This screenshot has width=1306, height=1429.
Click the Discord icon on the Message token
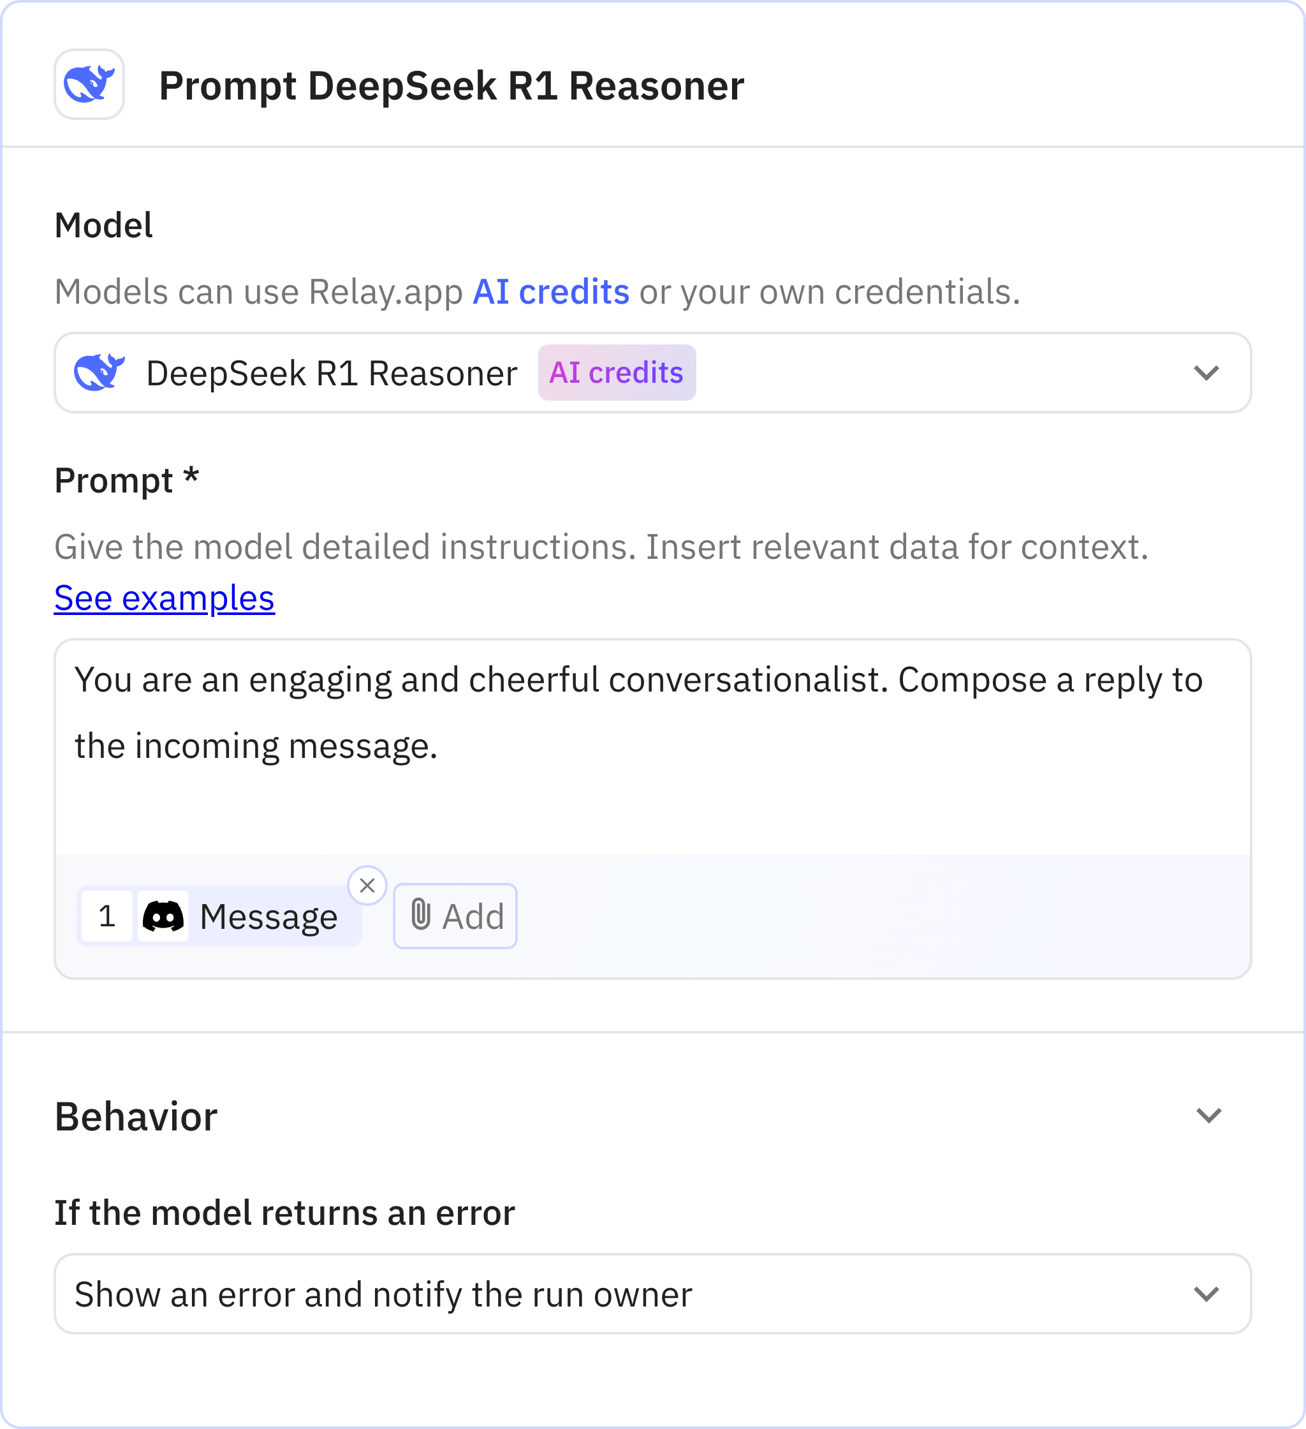click(x=165, y=916)
